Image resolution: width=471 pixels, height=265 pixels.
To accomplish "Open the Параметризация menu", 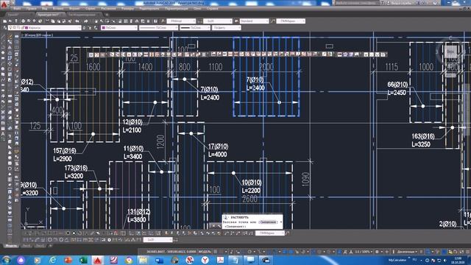I will (x=177, y=9).
